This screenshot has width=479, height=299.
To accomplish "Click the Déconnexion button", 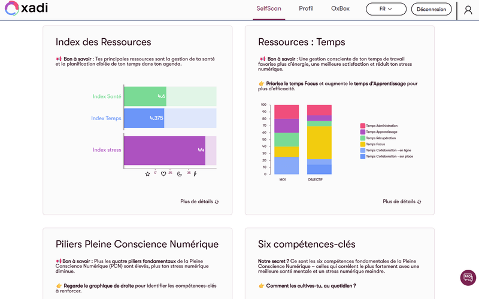I will [431, 10].
